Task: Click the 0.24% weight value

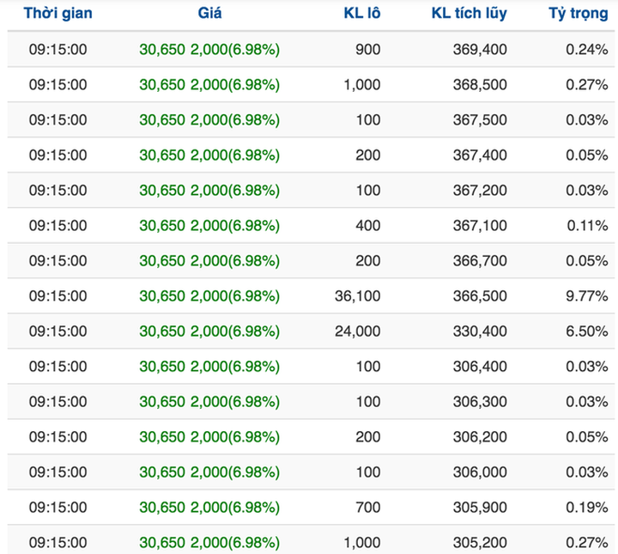Action: point(586,50)
